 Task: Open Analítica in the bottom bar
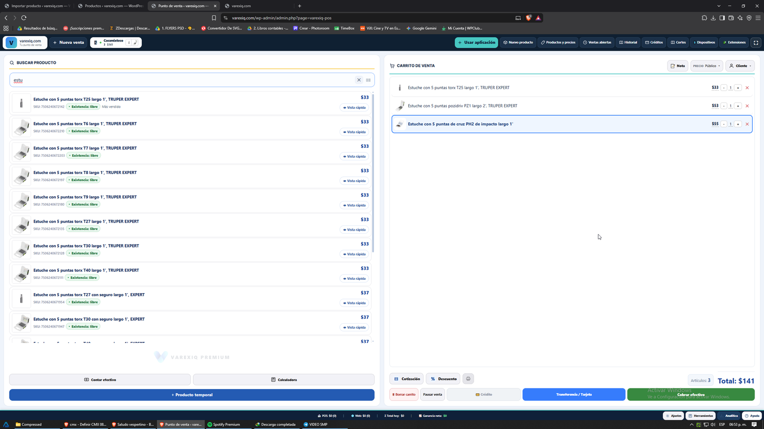729,416
